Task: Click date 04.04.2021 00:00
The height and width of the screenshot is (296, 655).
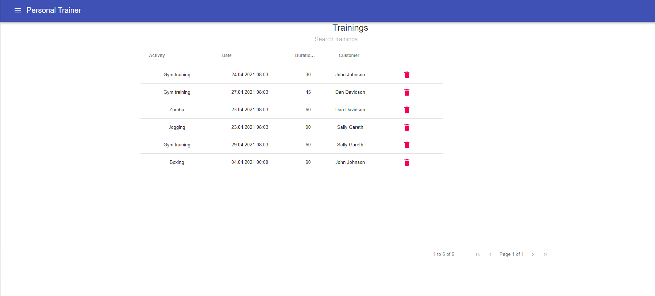Action: point(250,162)
